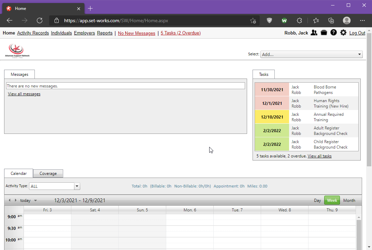Click the Arkansas Support Network logo
This screenshot has height=250, width=372.
[17, 51]
